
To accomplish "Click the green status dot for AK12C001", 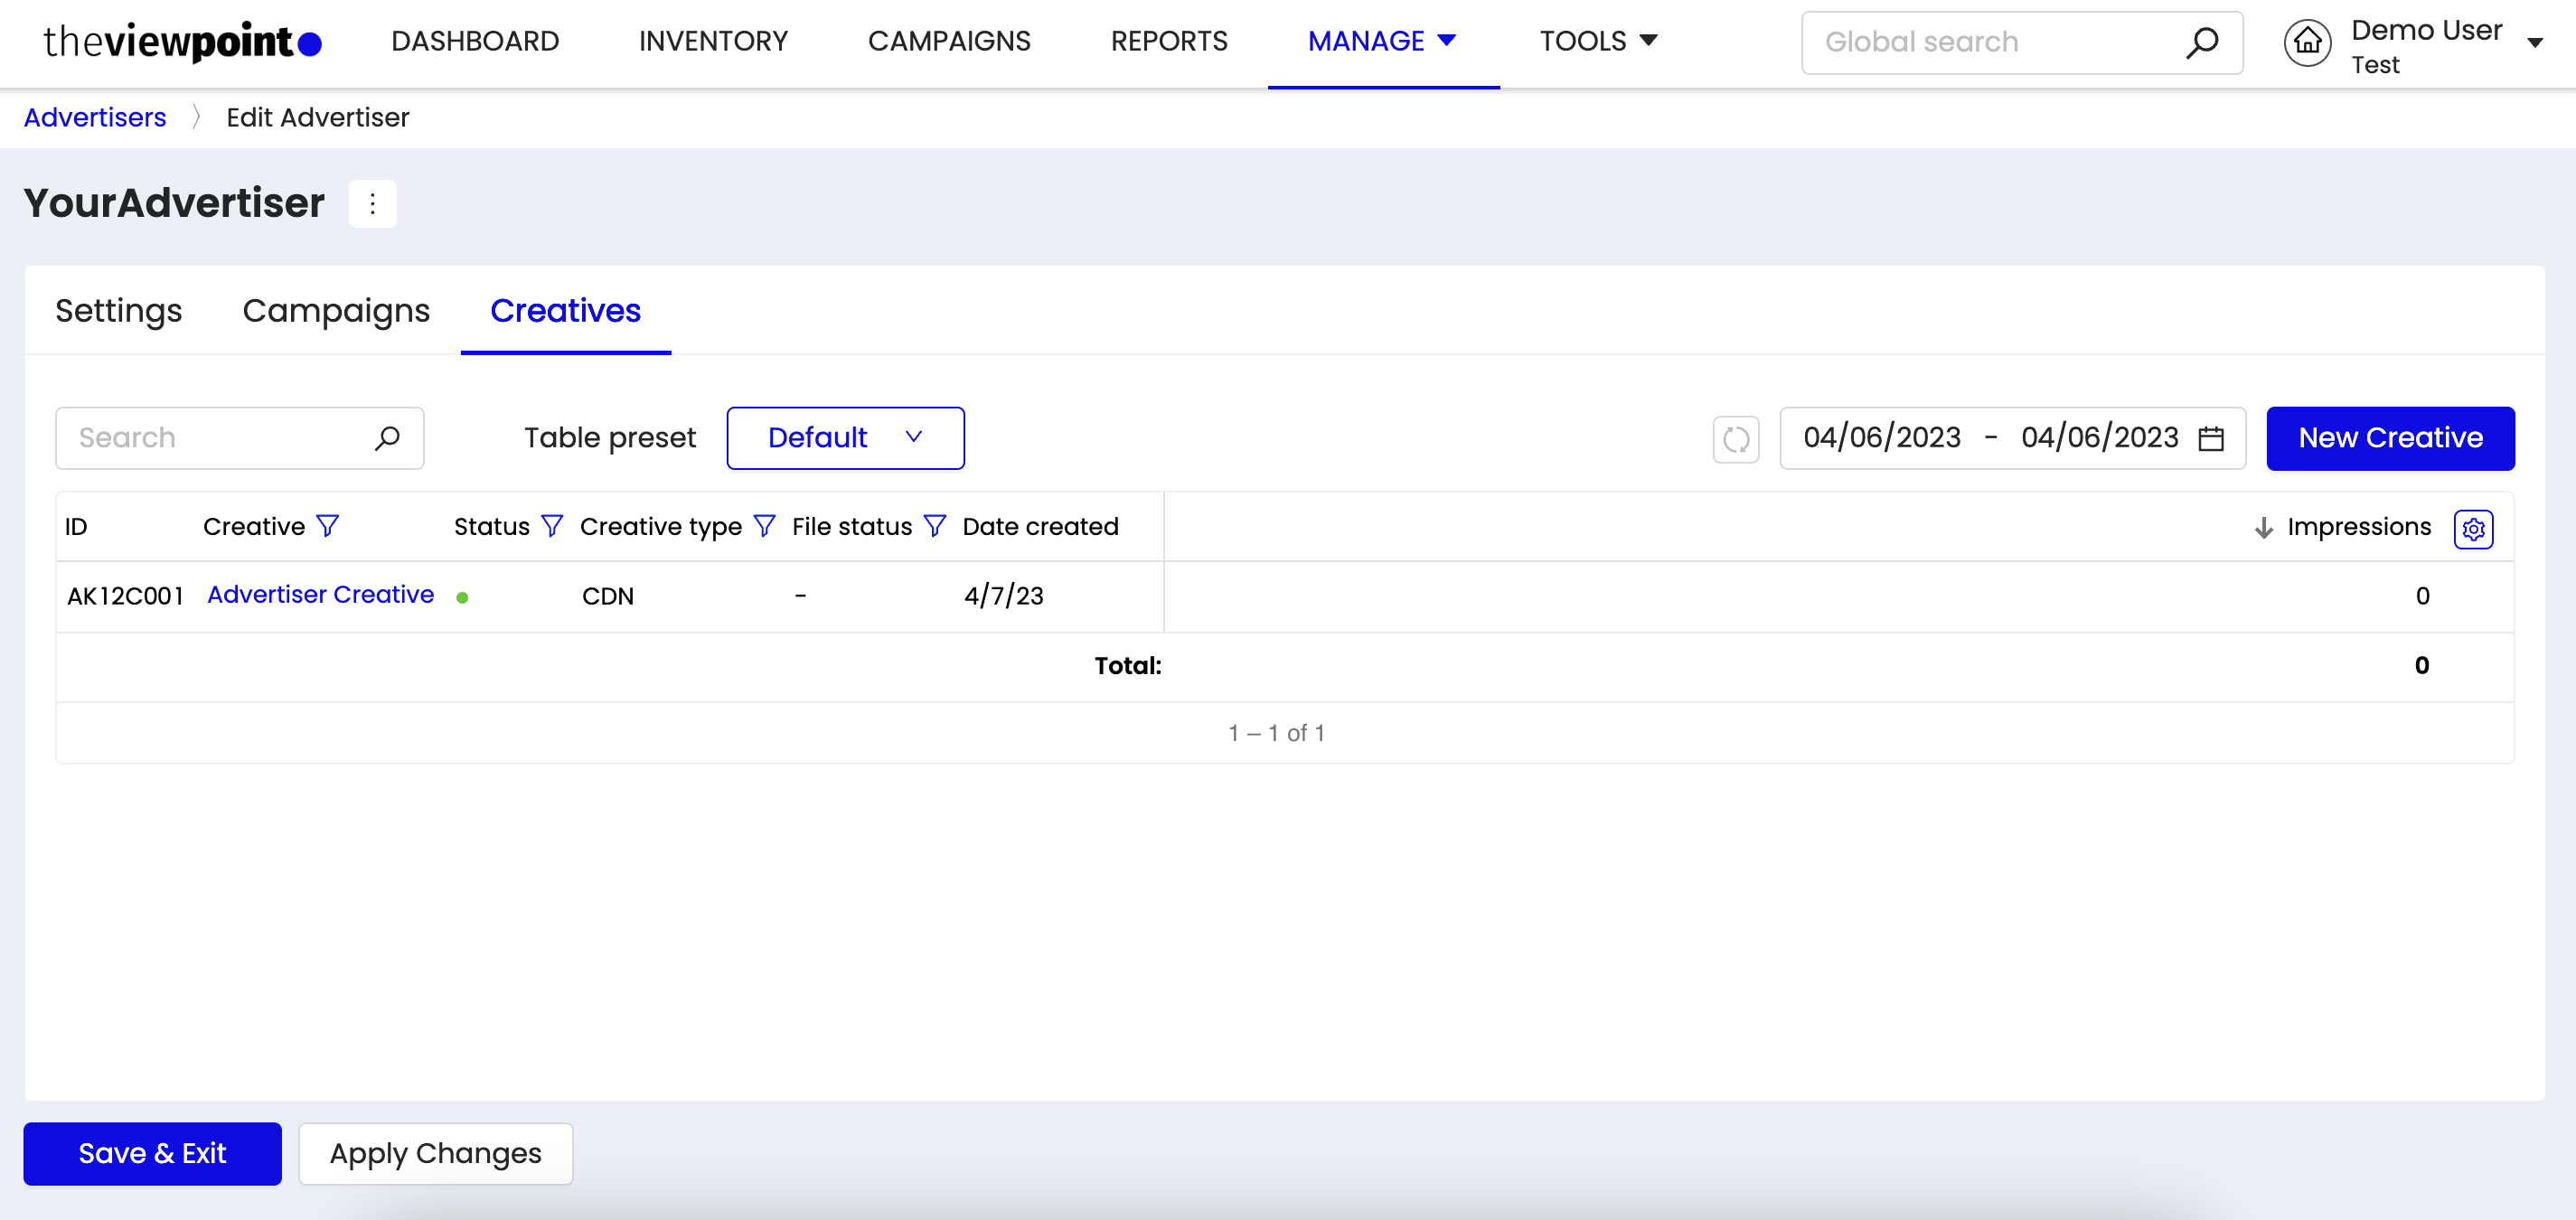I will [462, 598].
